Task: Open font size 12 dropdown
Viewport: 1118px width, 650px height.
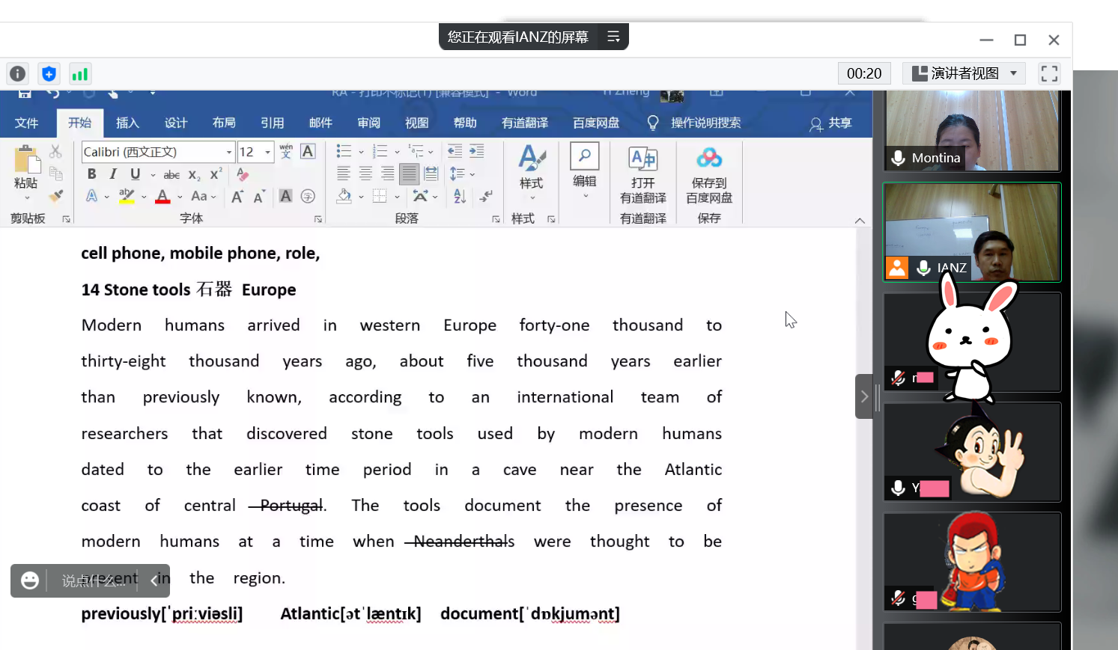Action: 267,152
